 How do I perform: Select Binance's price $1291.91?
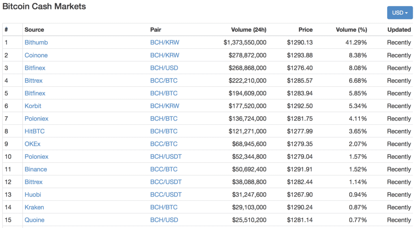300,169
